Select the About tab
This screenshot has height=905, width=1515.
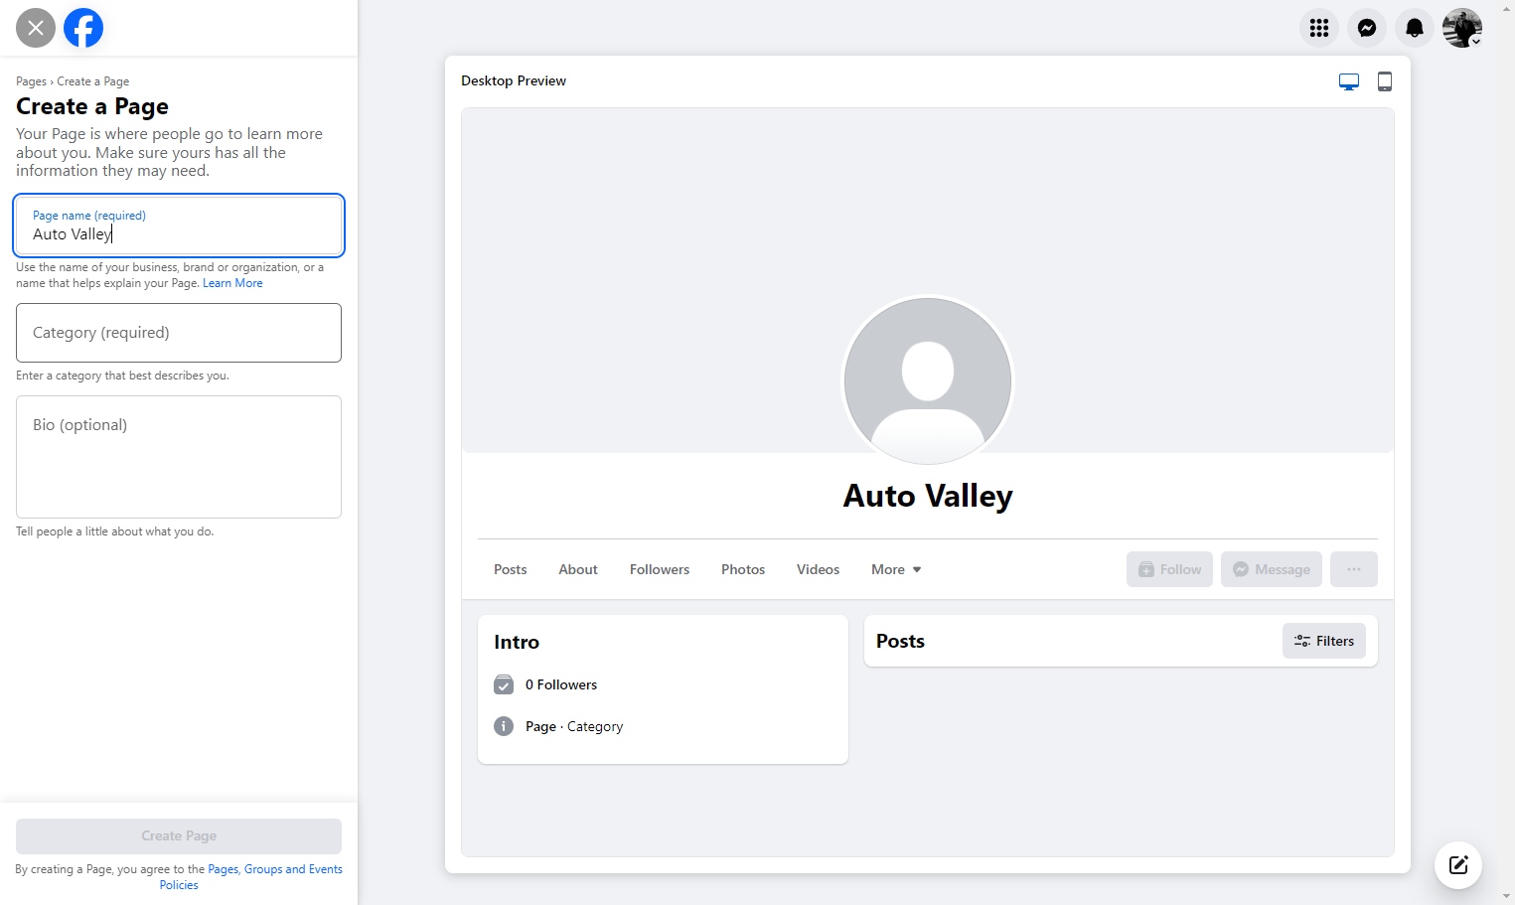pyautogui.click(x=578, y=569)
